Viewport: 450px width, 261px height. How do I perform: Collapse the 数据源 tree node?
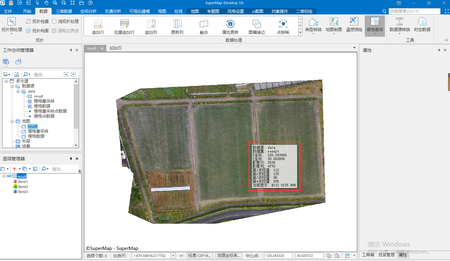[12, 86]
